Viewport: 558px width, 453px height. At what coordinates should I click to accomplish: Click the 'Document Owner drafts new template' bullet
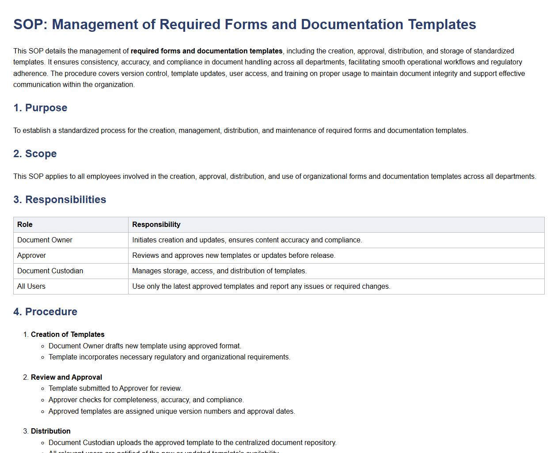(144, 346)
